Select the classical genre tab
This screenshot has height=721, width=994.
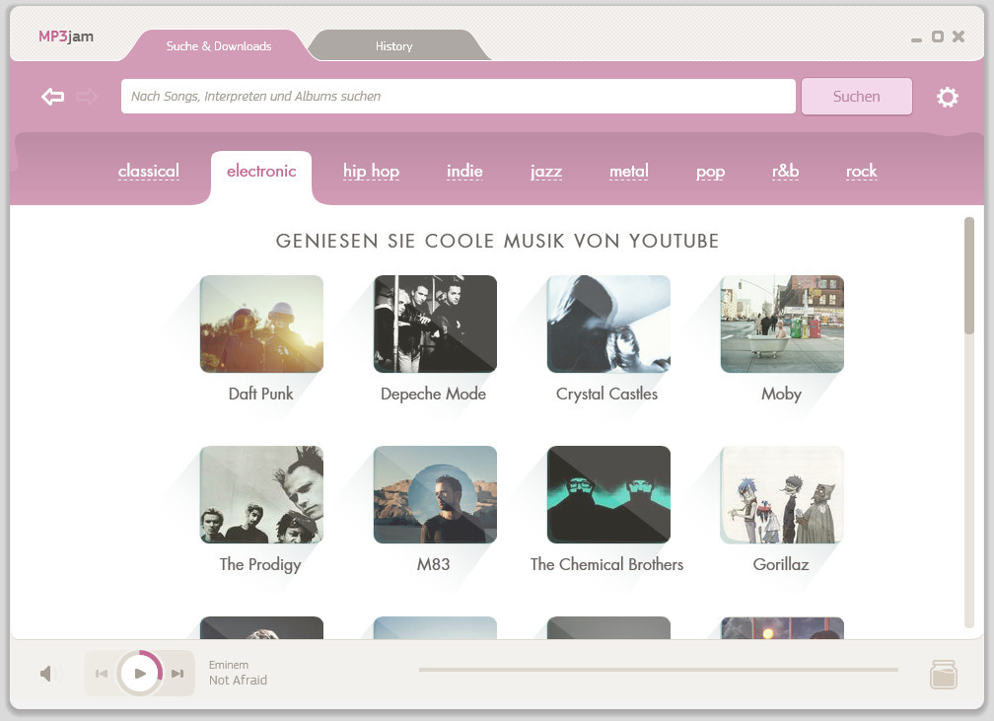148,172
